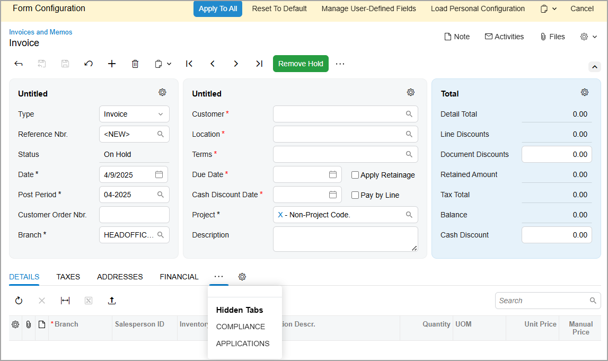Open the Total section gear settings
The height and width of the screenshot is (361, 608).
tap(585, 92)
